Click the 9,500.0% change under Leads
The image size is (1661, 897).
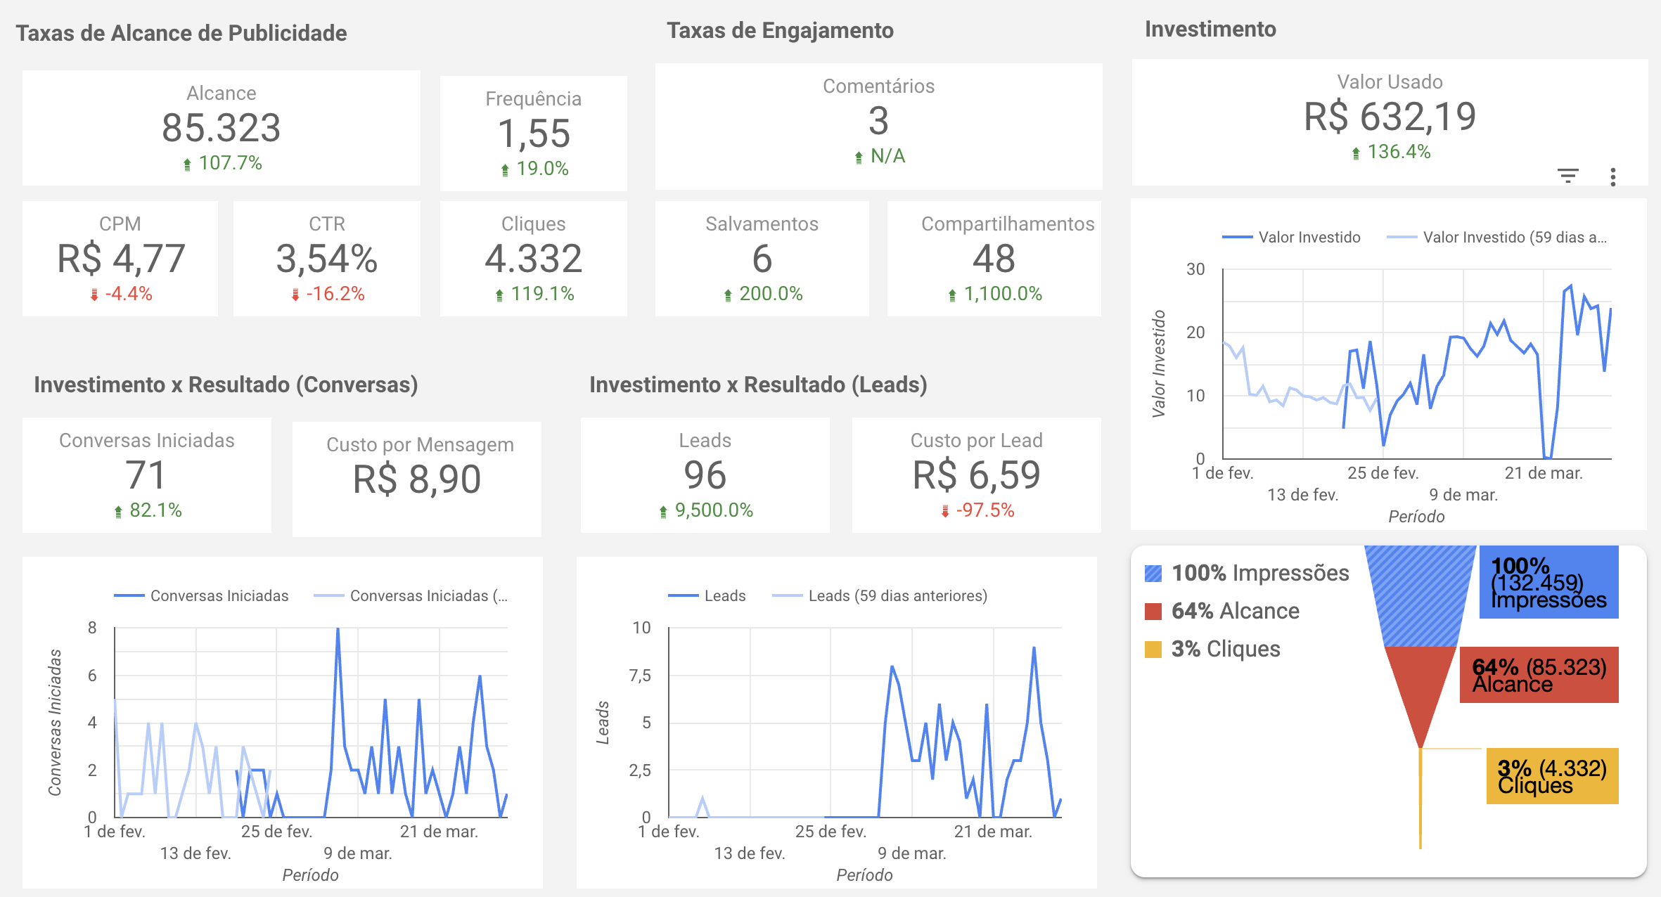706,510
